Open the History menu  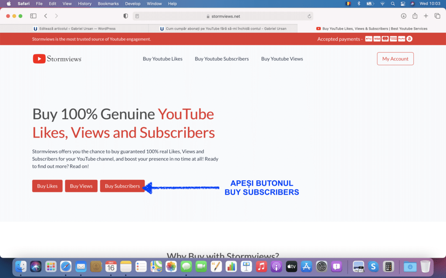(x=84, y=3)
